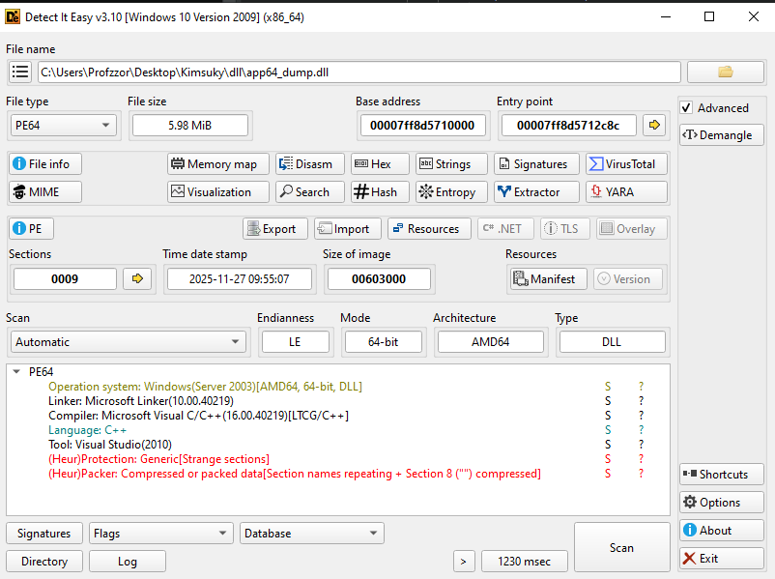
Task: Open Signatures from the toolbar row
Action: pos(536,163)
